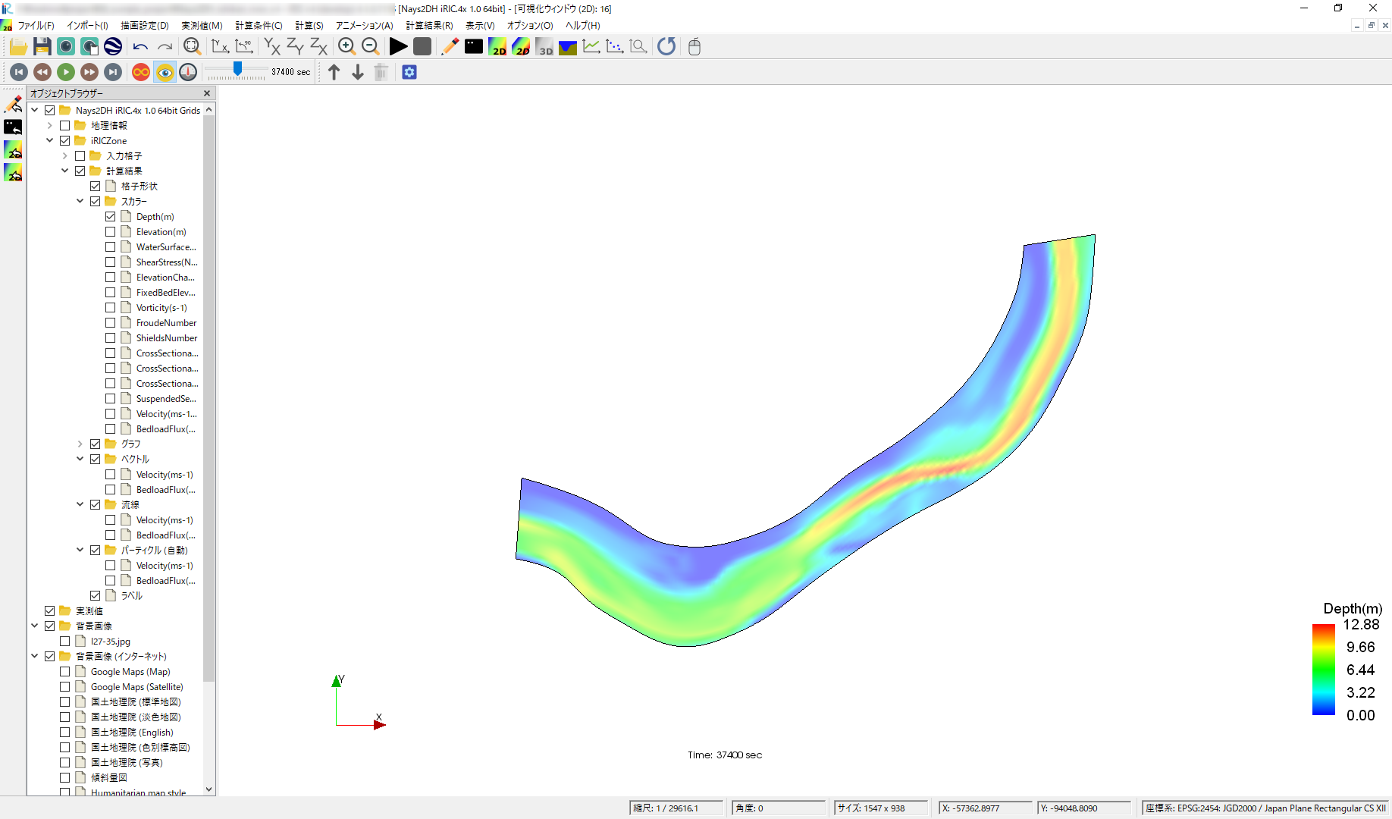This screenshot has height=819, width=1392.
Task: Open the scattered chart window icon
Action: [x=615, y=47]
